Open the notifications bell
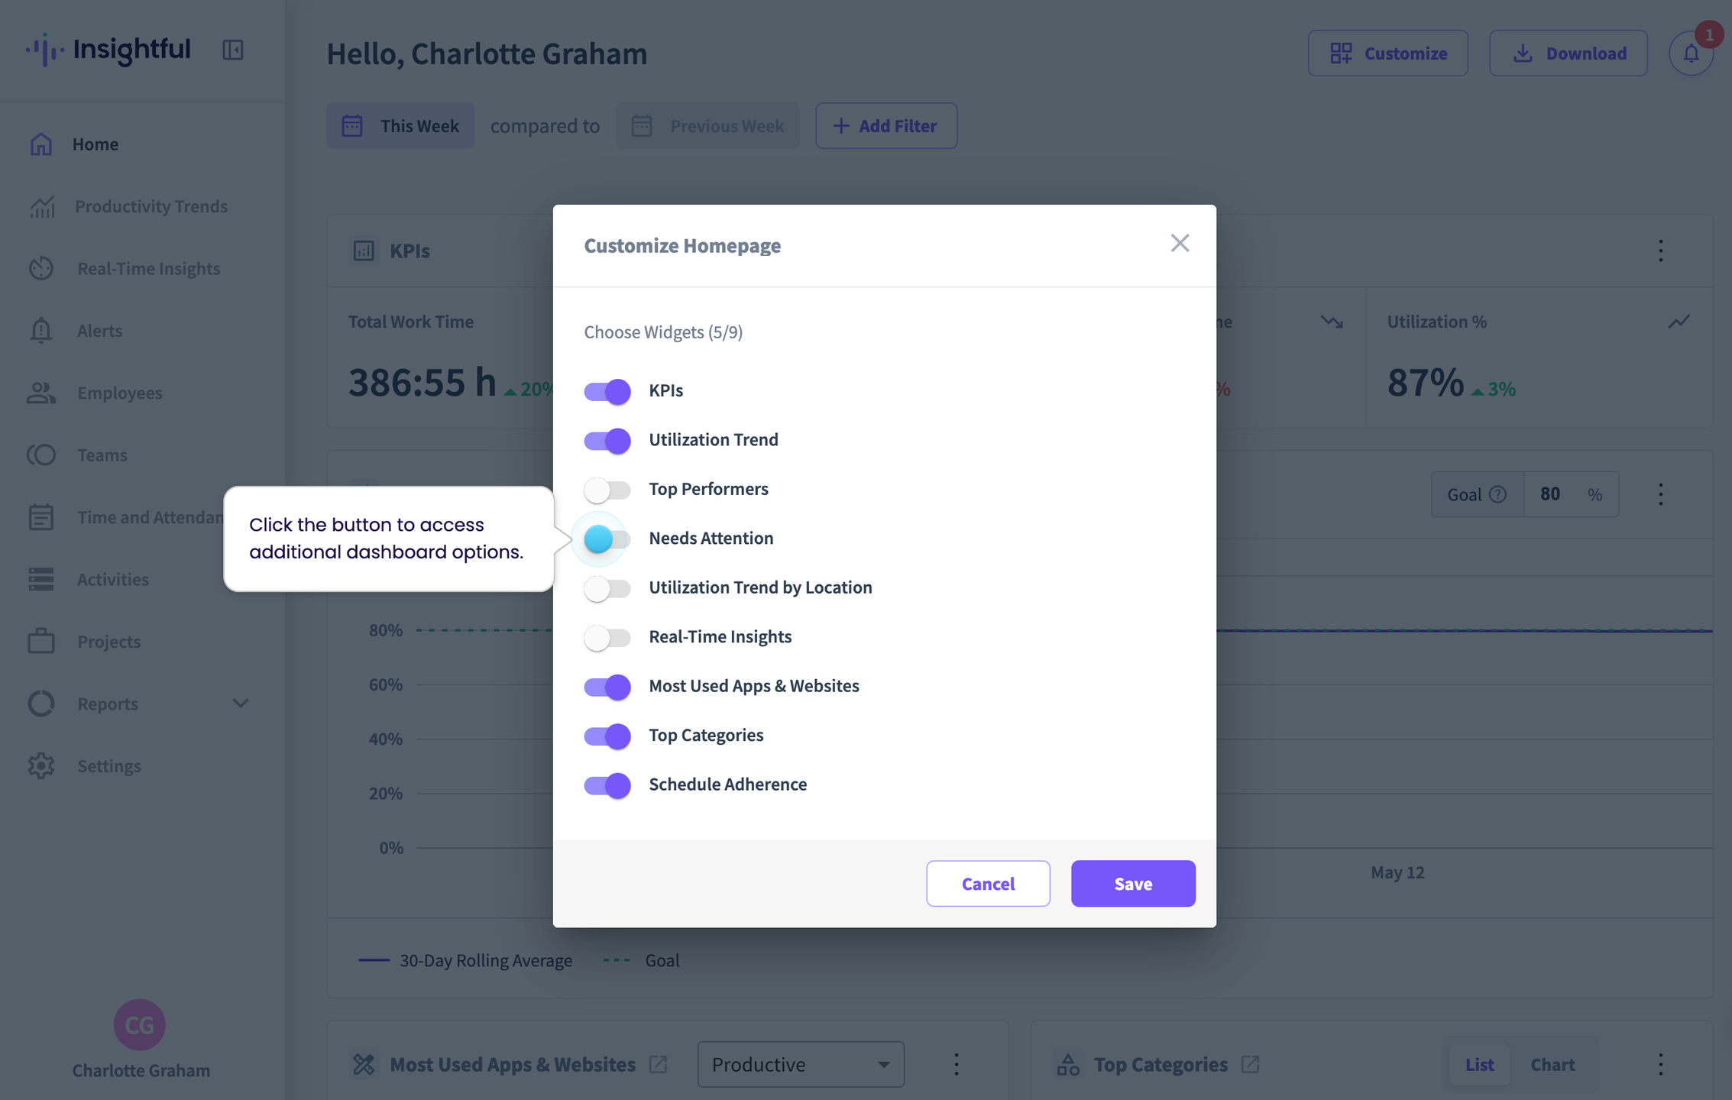This screenshot has height=1100, width=1732. [x=1691, y=53]
